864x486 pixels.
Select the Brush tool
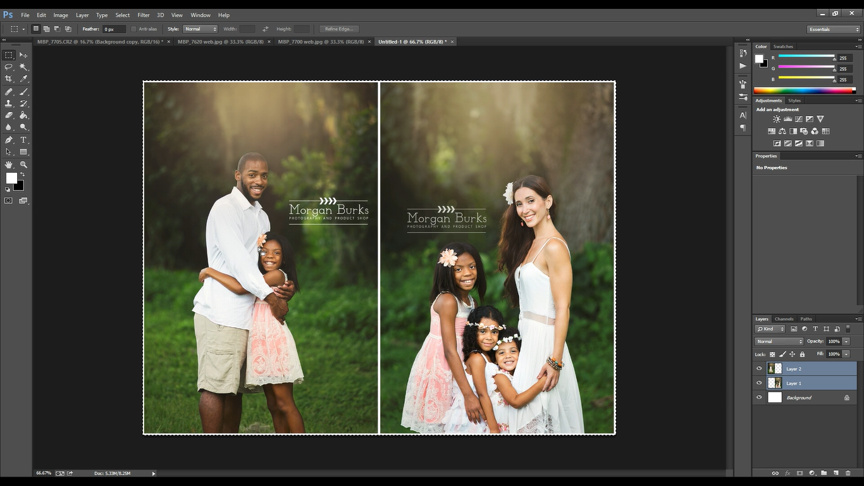[x=23, y=92]
